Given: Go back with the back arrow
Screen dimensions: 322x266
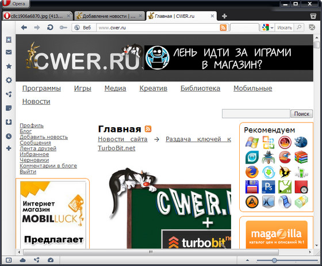Looking at the screenshot, I should coord(24,27).
